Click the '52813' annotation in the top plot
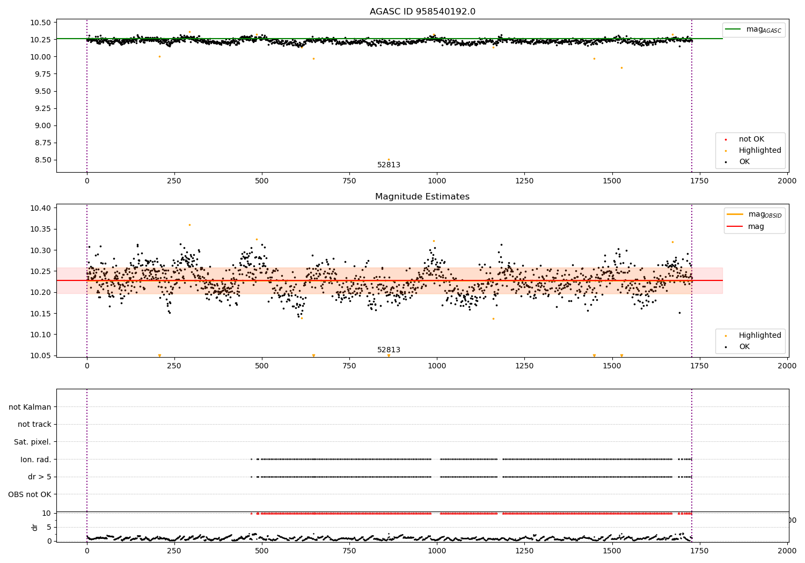The width and height of the screenshot is (805, 563). click(x=389, y=165)
